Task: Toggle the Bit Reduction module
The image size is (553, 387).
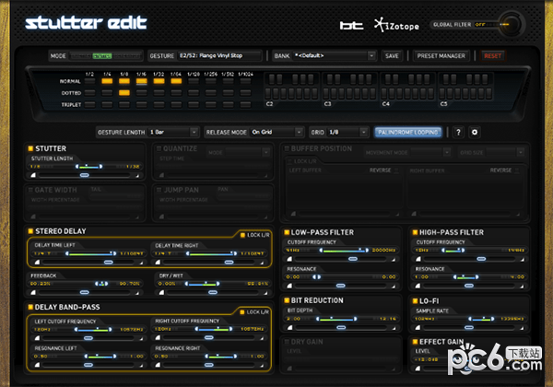Action: [x=287, y=300]
